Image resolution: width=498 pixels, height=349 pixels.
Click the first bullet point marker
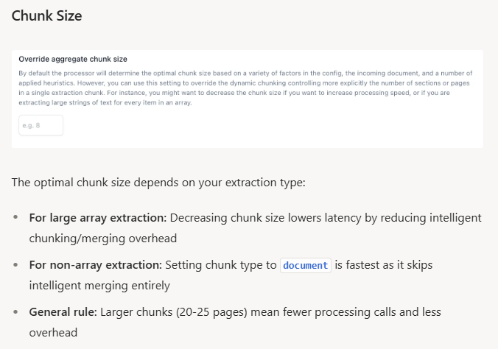point(16,219)
